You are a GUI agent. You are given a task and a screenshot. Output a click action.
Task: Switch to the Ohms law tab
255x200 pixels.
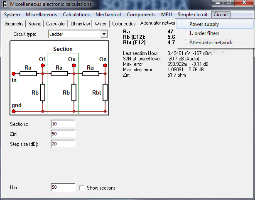[x=80, y=24]
